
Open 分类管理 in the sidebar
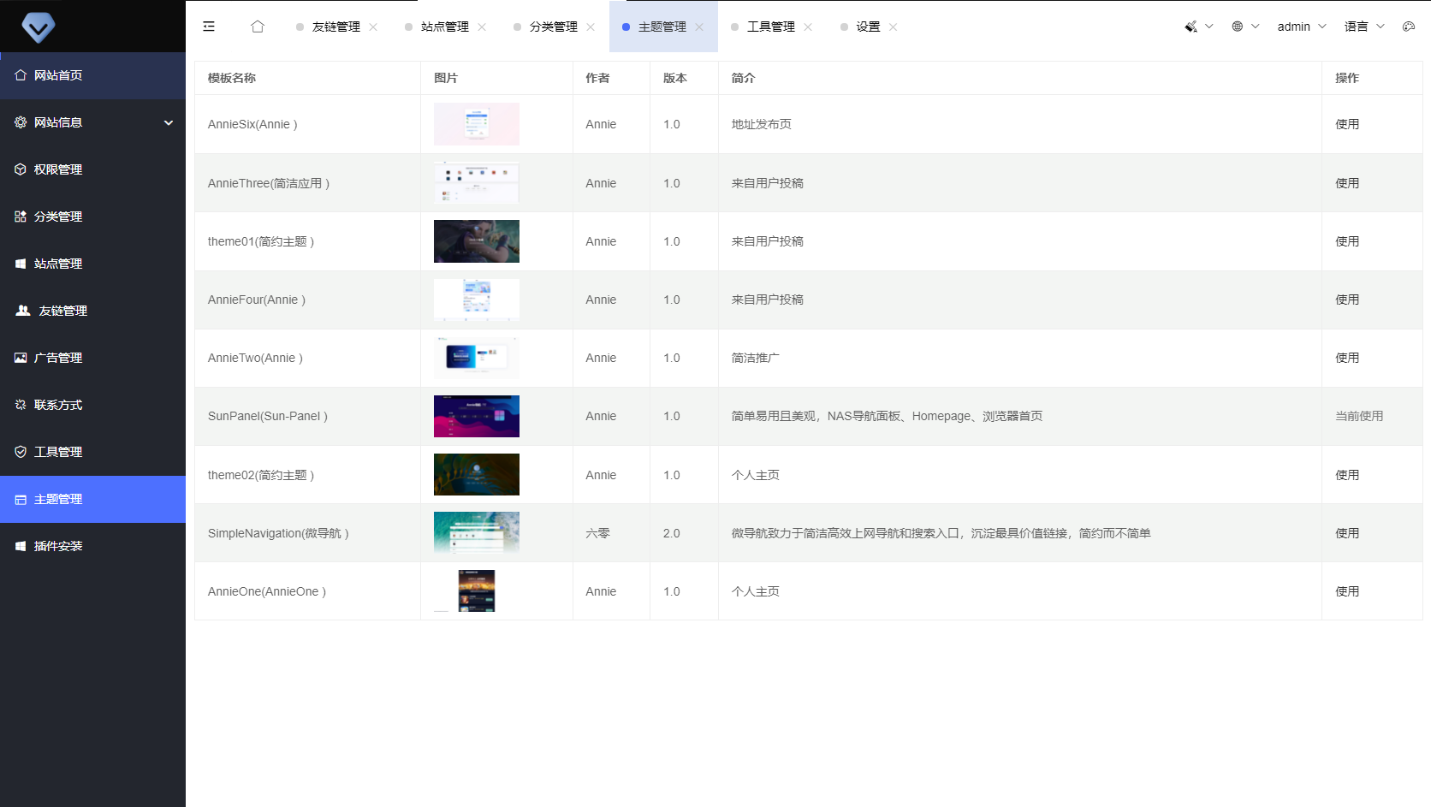(x=92, y=217)
